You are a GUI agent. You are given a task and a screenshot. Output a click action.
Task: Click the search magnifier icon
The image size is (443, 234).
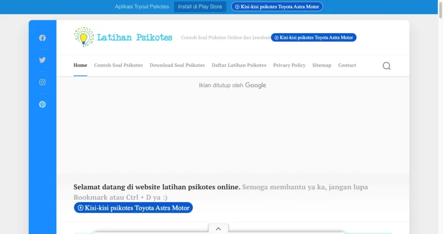coord(386,66)
